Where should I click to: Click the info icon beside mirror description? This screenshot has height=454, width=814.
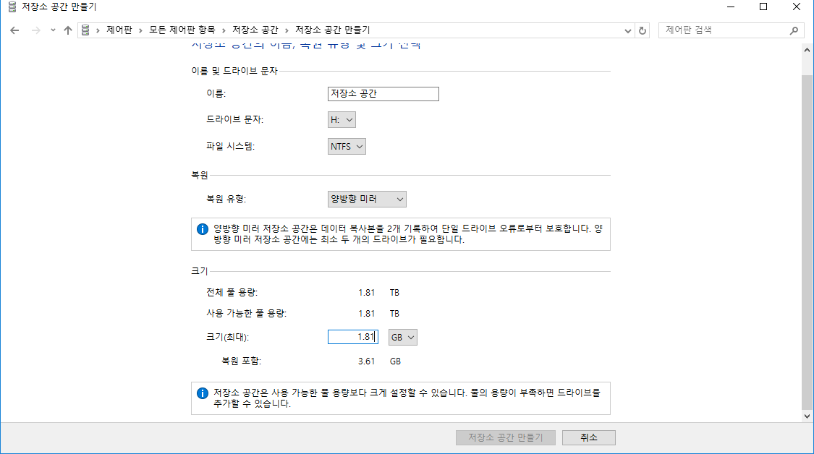click(x=203, y=229)
